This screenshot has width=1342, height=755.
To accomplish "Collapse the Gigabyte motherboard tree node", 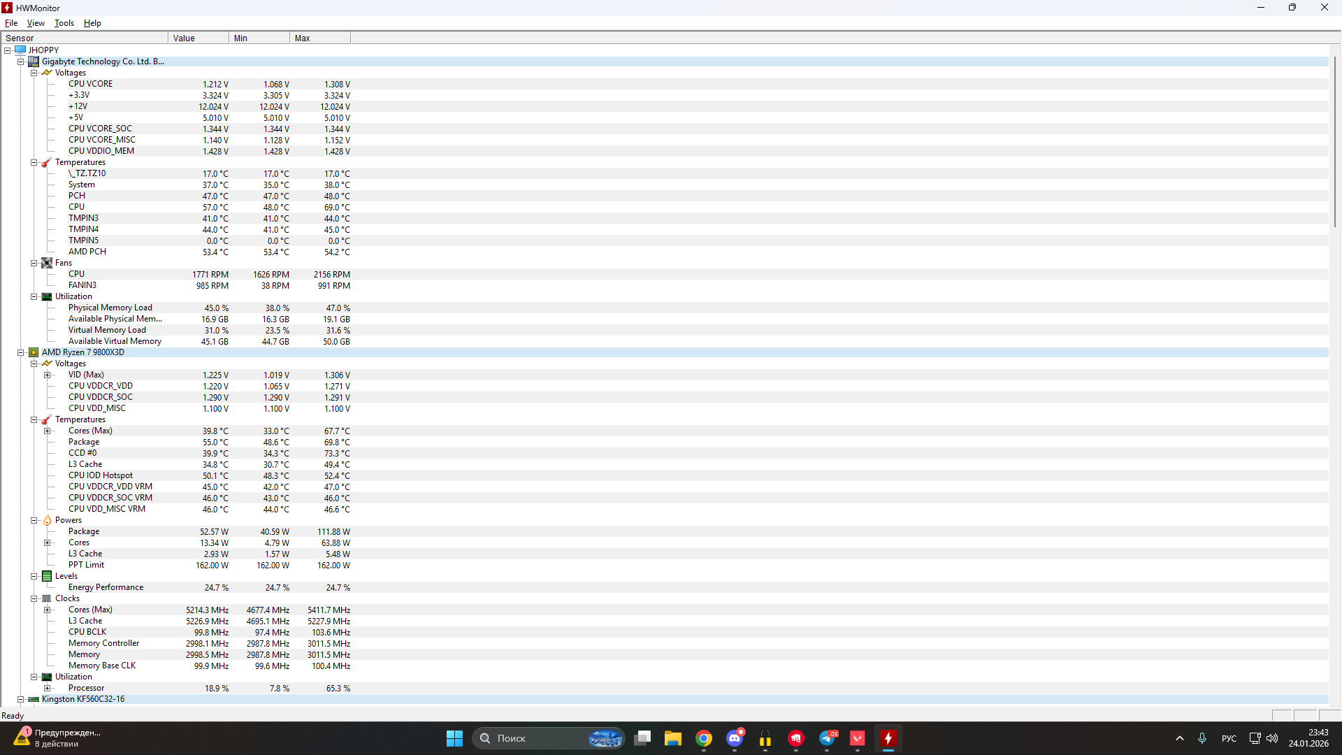I will tap(21, 62).
